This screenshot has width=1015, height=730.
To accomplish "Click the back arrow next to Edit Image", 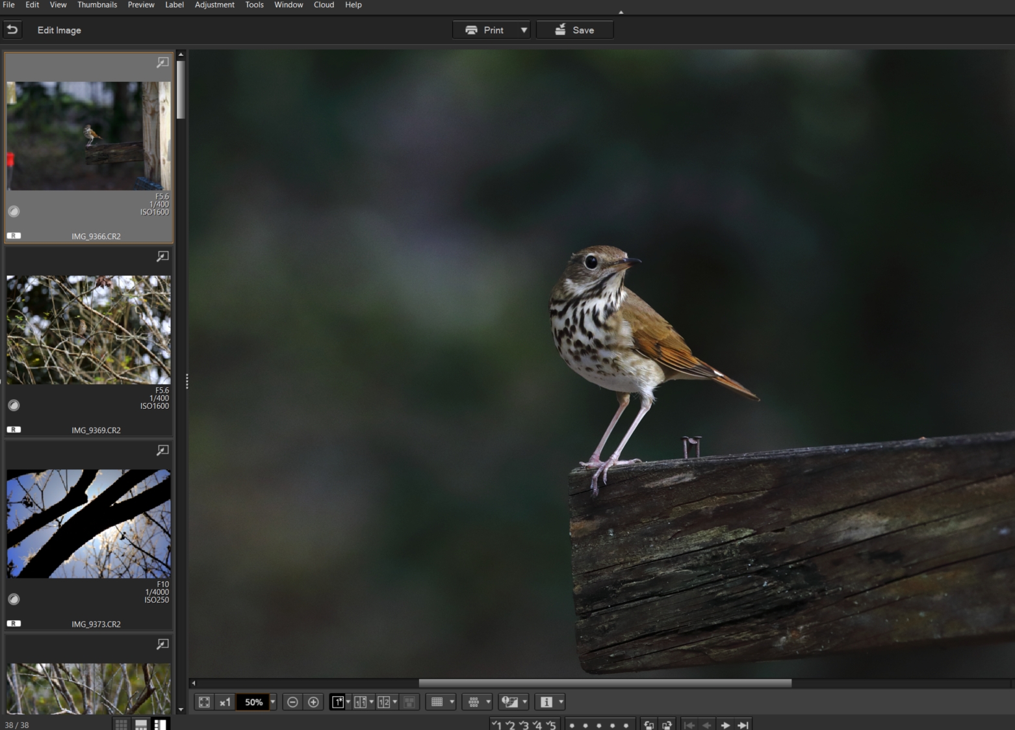I will point(12,29).
